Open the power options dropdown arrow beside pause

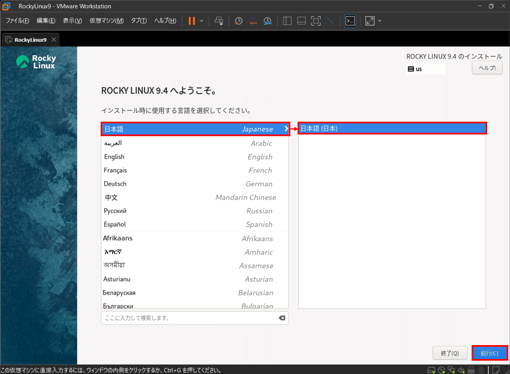click(x=202, y=21)
